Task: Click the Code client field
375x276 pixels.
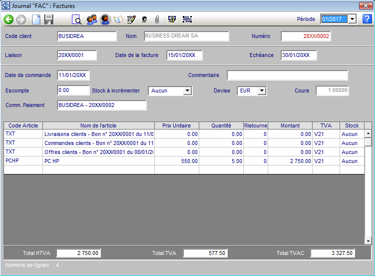Action: click(x=87, y=36)
